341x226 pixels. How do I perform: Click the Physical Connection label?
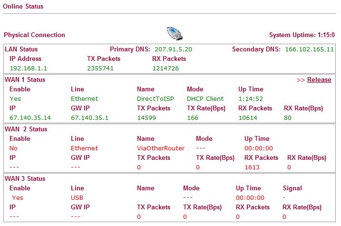pos(34,35)
